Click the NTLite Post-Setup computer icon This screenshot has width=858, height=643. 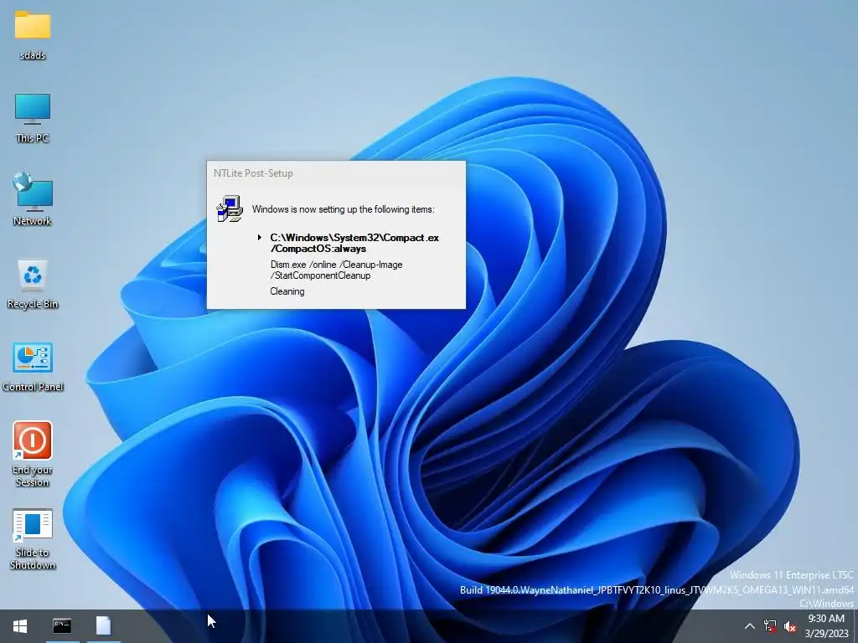coord(230,208)
